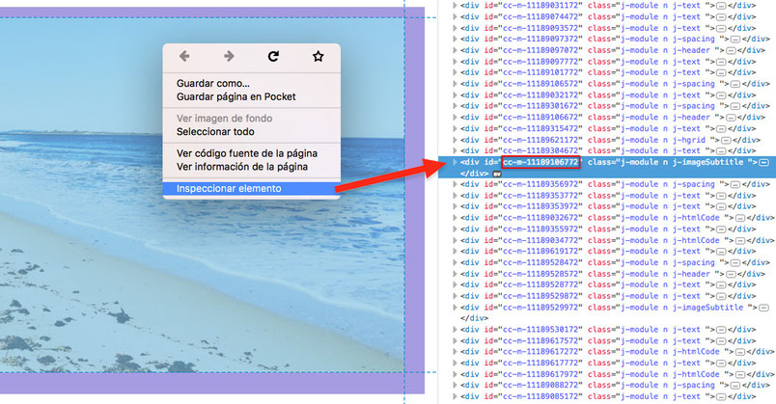The width and height of the screenshot is (776, 404).
Task: Expand div cc-m-11189034772 htmlCode node triangle
Action: point(455,240)
